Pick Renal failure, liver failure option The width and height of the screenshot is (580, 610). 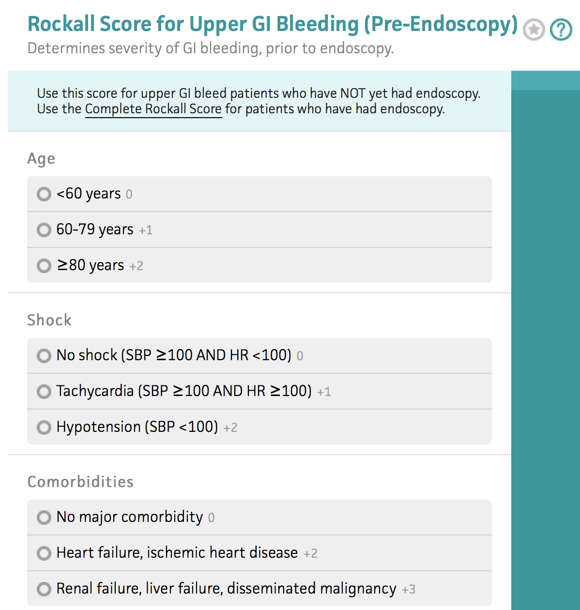coord(259,589)
